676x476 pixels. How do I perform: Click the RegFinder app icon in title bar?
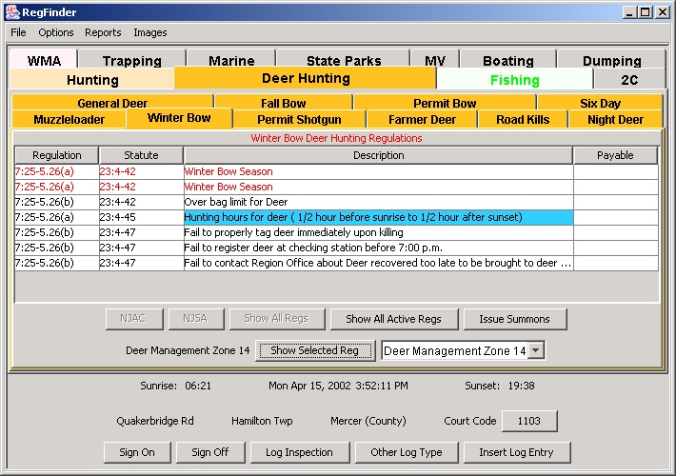[12, 12]
